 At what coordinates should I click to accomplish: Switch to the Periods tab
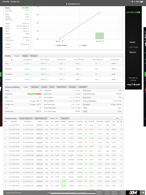tap(17, 56)
